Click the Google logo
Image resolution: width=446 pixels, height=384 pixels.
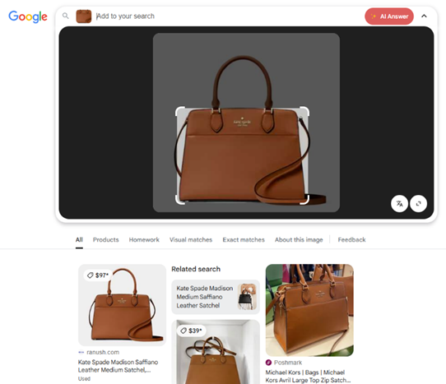28,16
